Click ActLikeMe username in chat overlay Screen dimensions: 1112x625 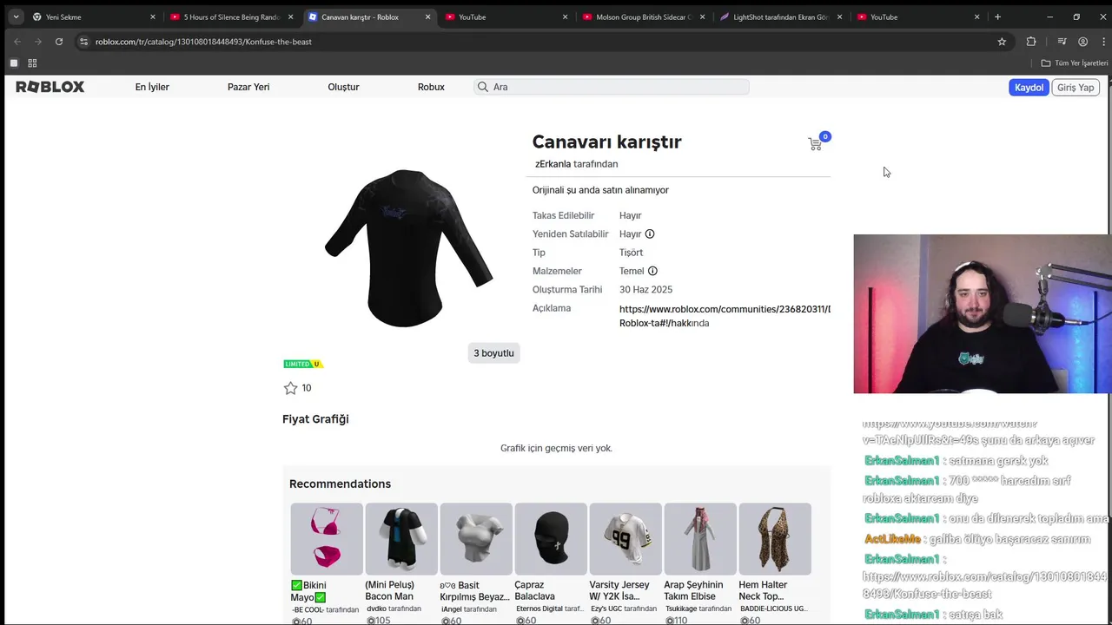tap(892, 539)
